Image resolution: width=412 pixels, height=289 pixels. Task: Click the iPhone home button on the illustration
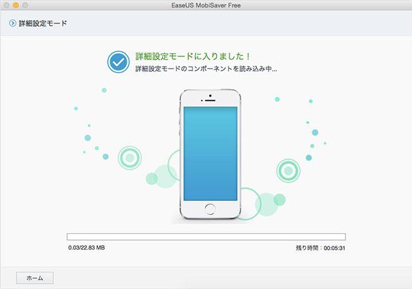coord(210,209)
